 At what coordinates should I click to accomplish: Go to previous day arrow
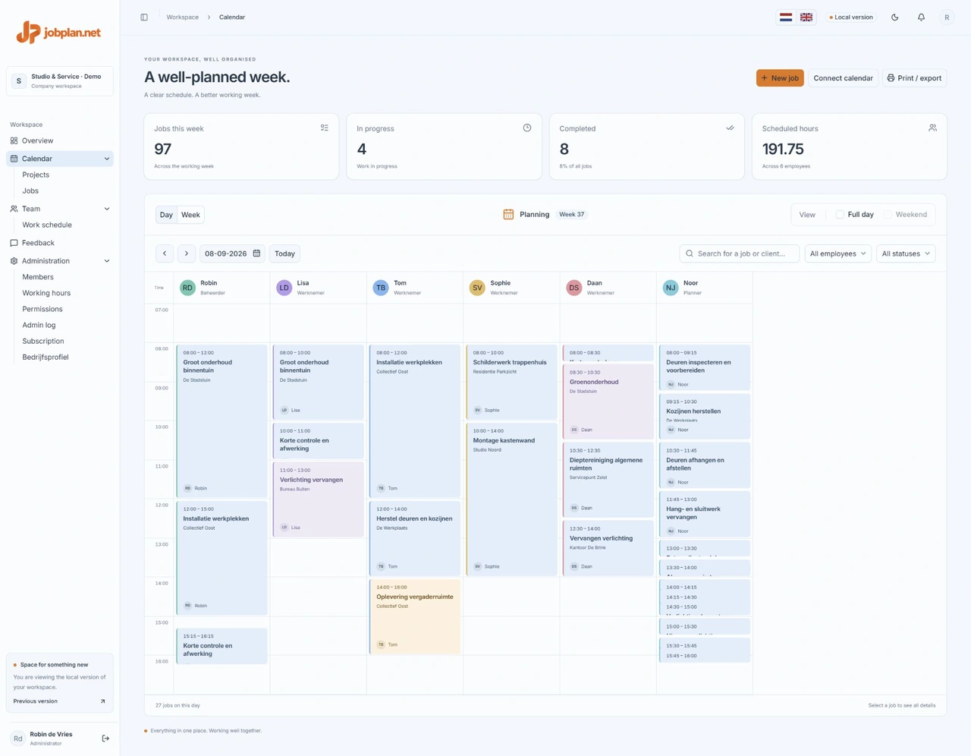(x=165, y=254)
